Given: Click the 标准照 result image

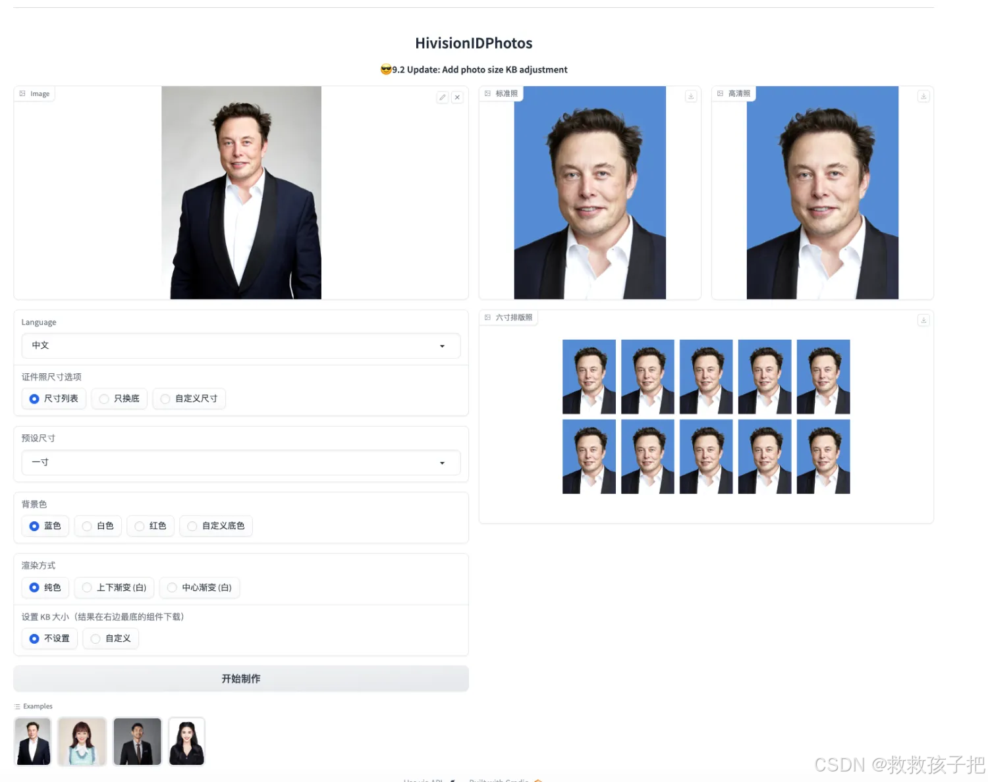Looking at the screenshot, I should (590, 193).
